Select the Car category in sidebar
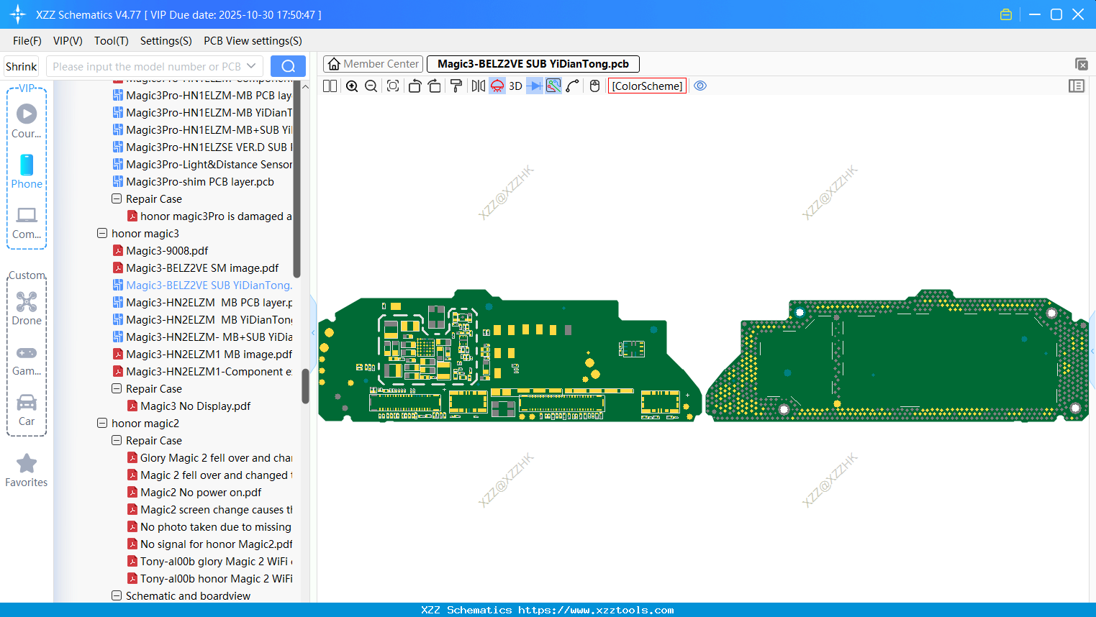The image size is (1096, 617). click(x=27, y=410)
